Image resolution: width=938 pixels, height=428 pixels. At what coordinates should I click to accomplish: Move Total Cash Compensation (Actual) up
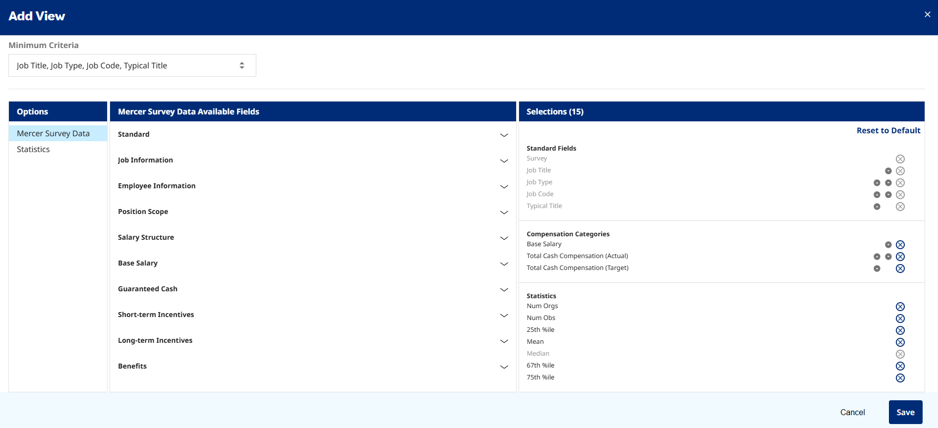tap(877, 257)
